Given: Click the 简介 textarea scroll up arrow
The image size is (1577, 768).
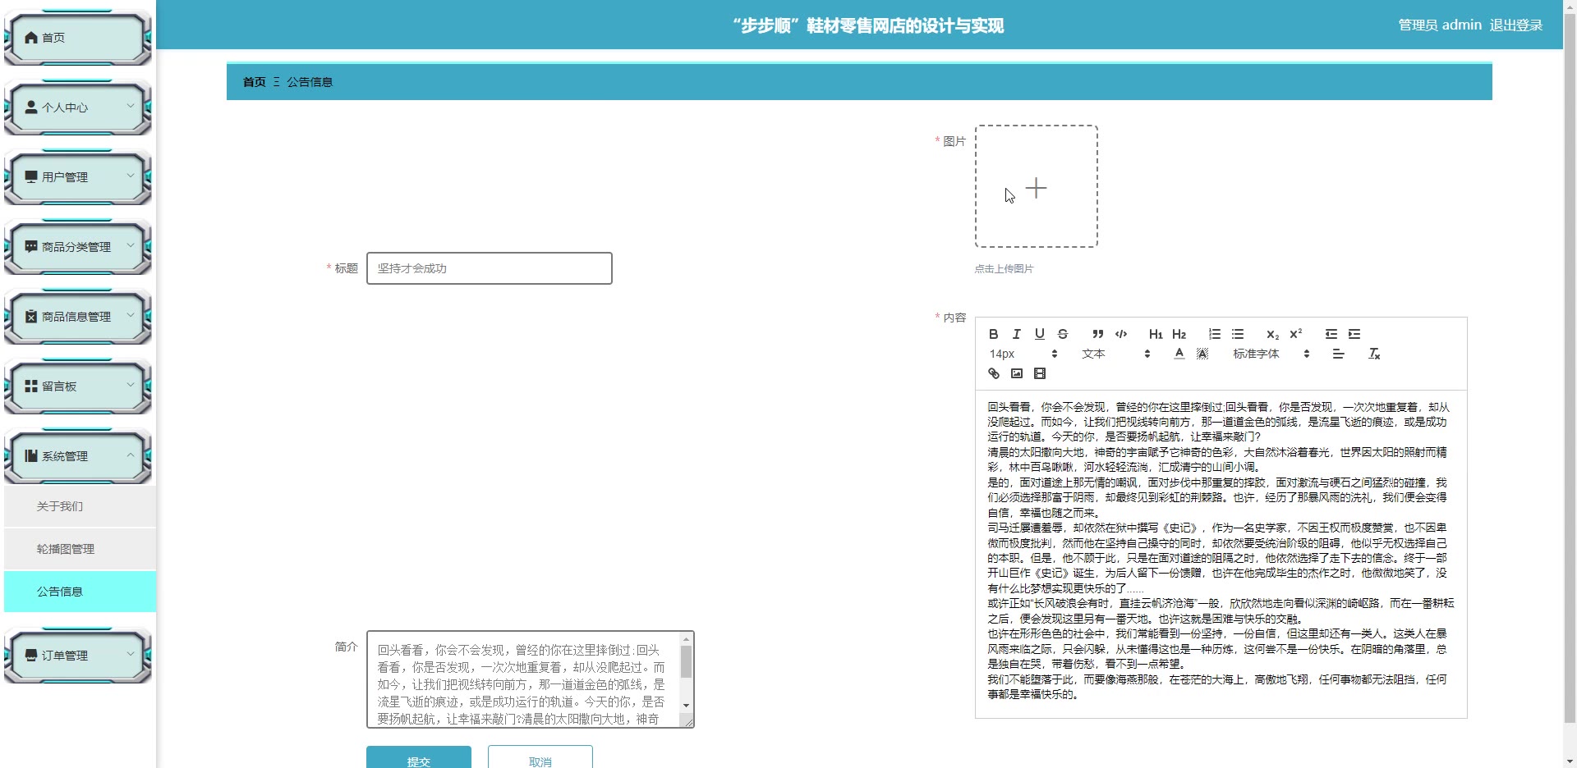Looking at the screenshot, I should click(x=686, y=639).
